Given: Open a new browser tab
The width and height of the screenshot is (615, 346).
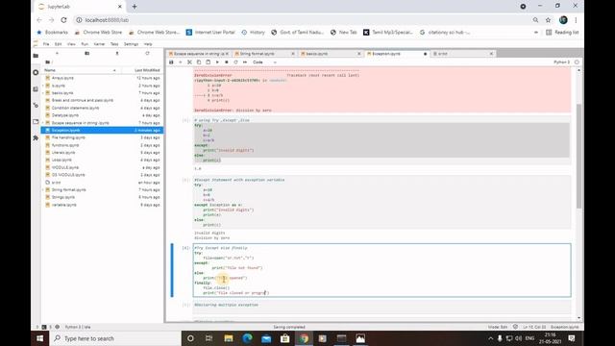Looking at the screenshot, I should tap(135, 7).
